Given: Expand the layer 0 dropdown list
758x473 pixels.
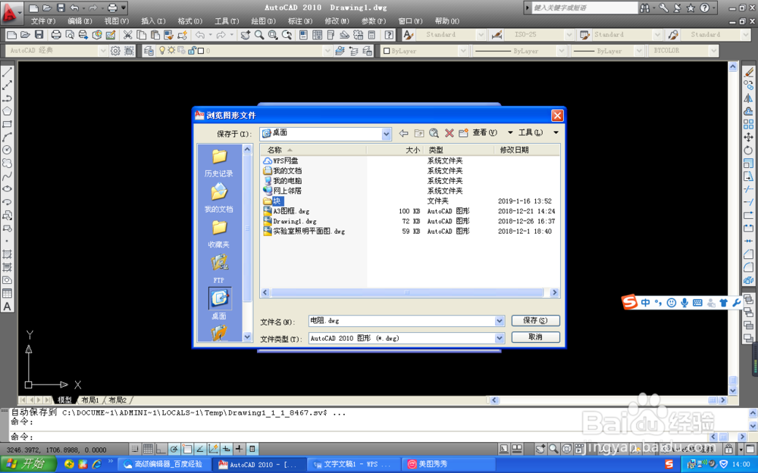Looking at the screenshot, I should coord(327,51).
